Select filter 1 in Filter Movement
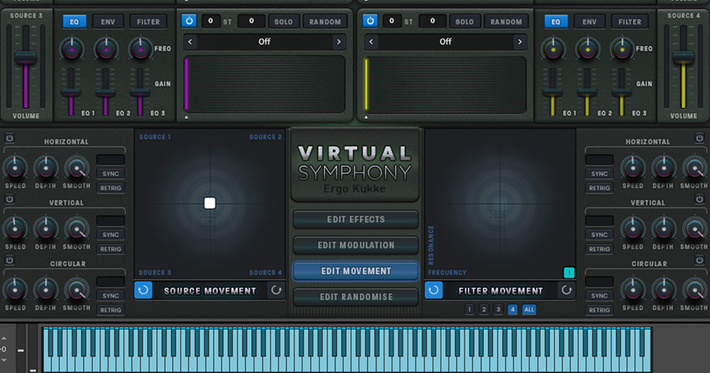 (x=469, y=310)
